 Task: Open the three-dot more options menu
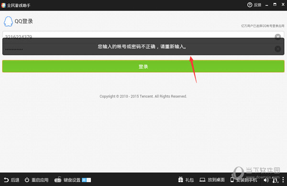[x=283, y=180]
